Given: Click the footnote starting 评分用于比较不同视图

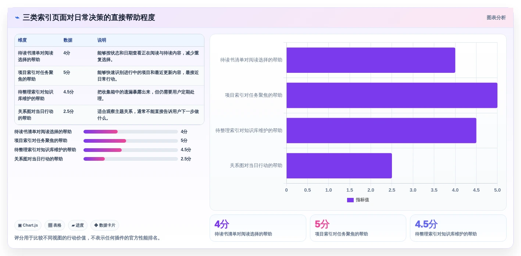Looking at the screenshot, I should pos(88,238).
